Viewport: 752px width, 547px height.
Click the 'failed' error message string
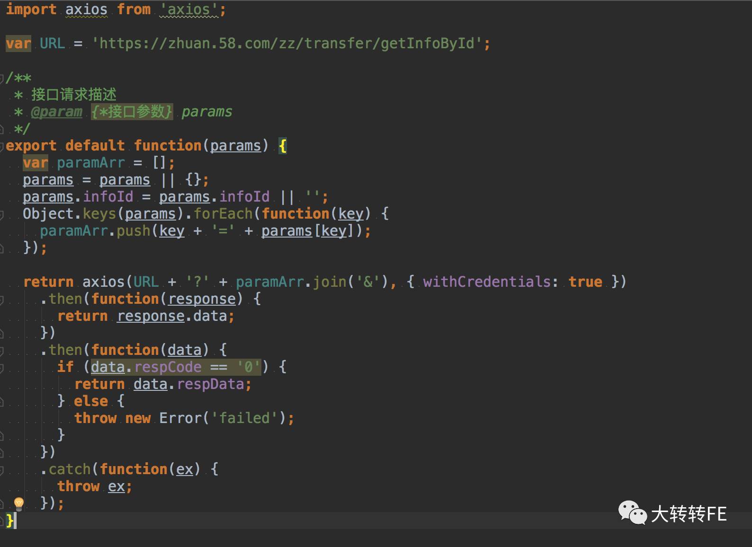pyautogui.click(x=244, y=418)
